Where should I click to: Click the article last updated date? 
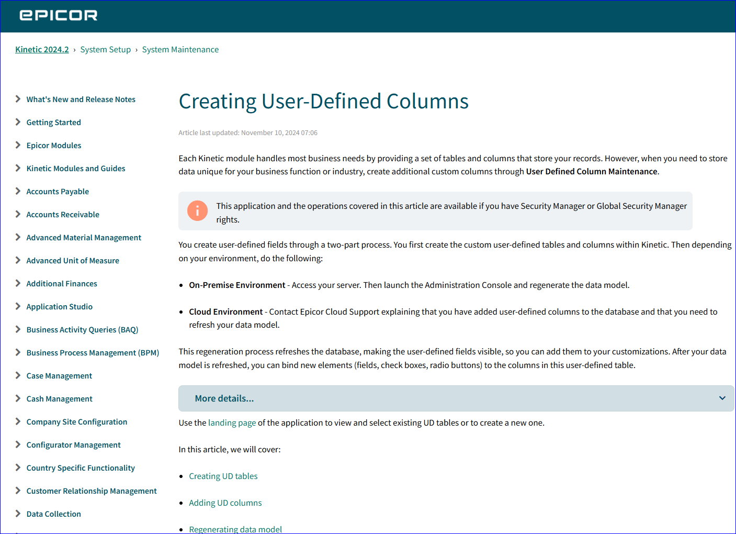(x=248, y=133)
